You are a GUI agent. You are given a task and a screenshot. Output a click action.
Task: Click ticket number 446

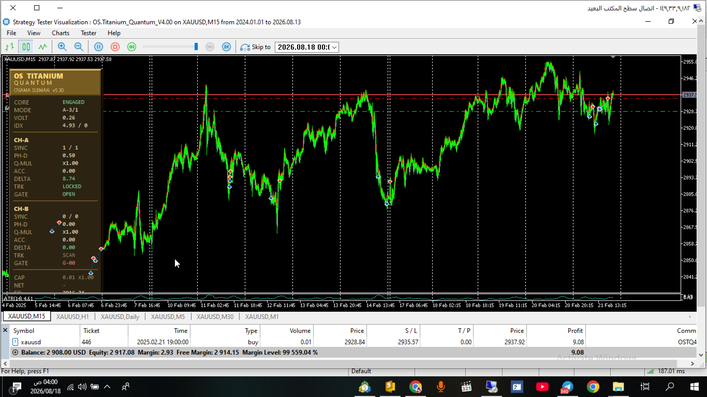86,342
